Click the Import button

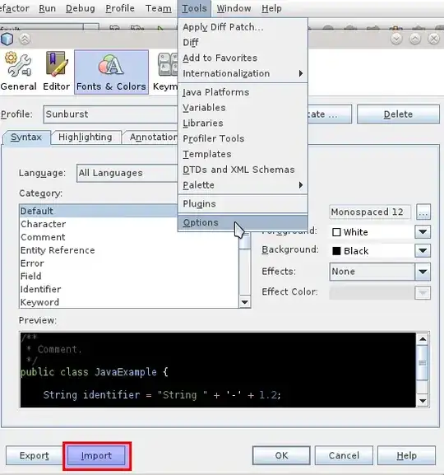tap(96, 455)
